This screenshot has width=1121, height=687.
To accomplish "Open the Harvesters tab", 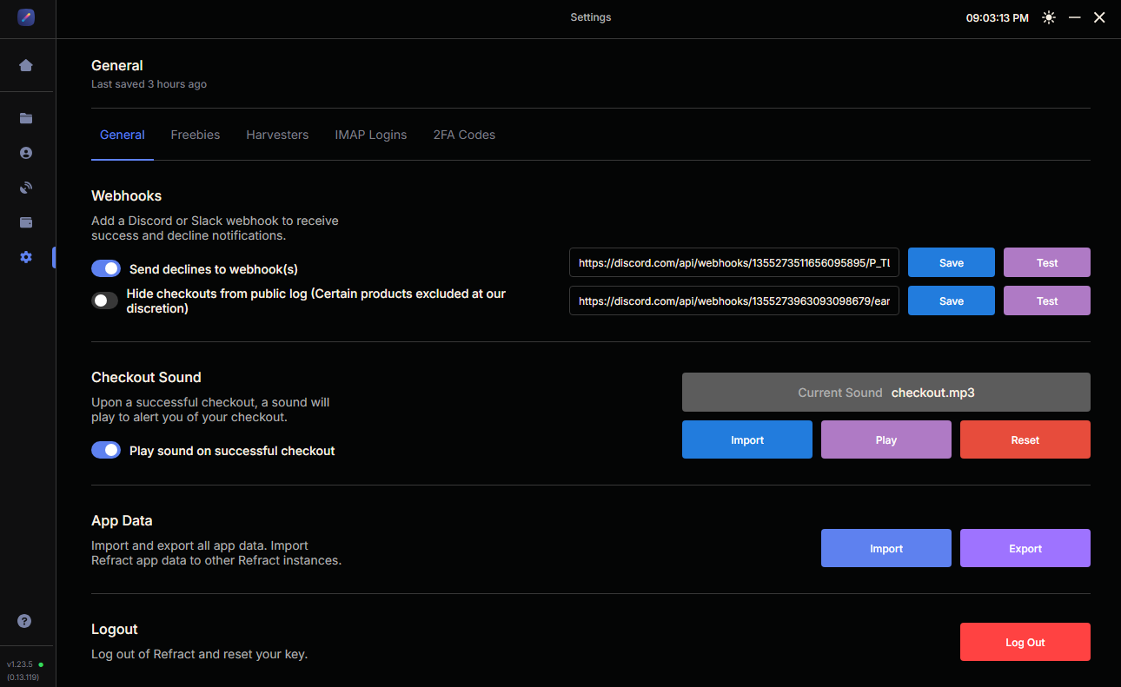I will (277, 135).
